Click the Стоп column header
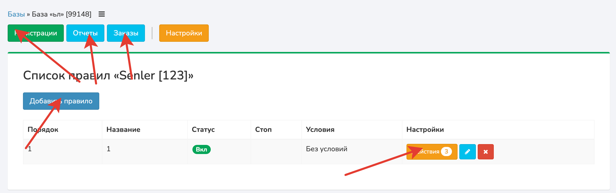 263,130
